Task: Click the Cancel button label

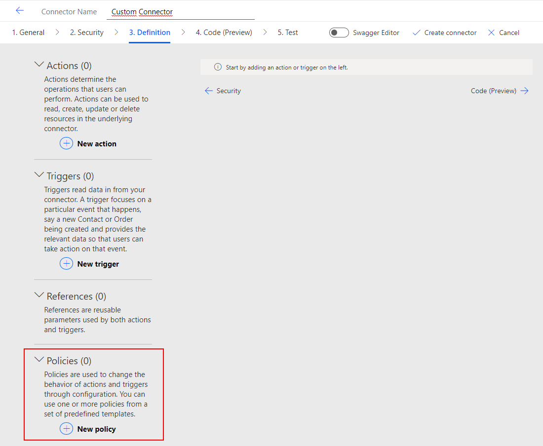Action: tap(509, 33)
